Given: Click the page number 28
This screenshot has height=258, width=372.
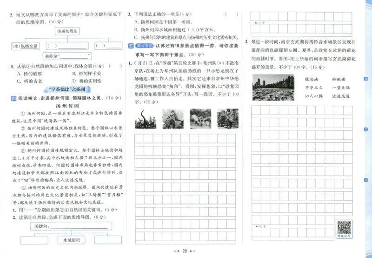Looking at the screenshot, I should pyautogui.click(x=185, y=251).
